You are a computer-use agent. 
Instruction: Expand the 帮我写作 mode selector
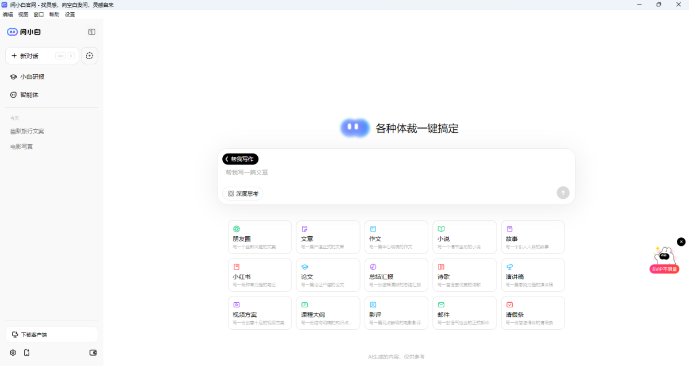(239, 159)
